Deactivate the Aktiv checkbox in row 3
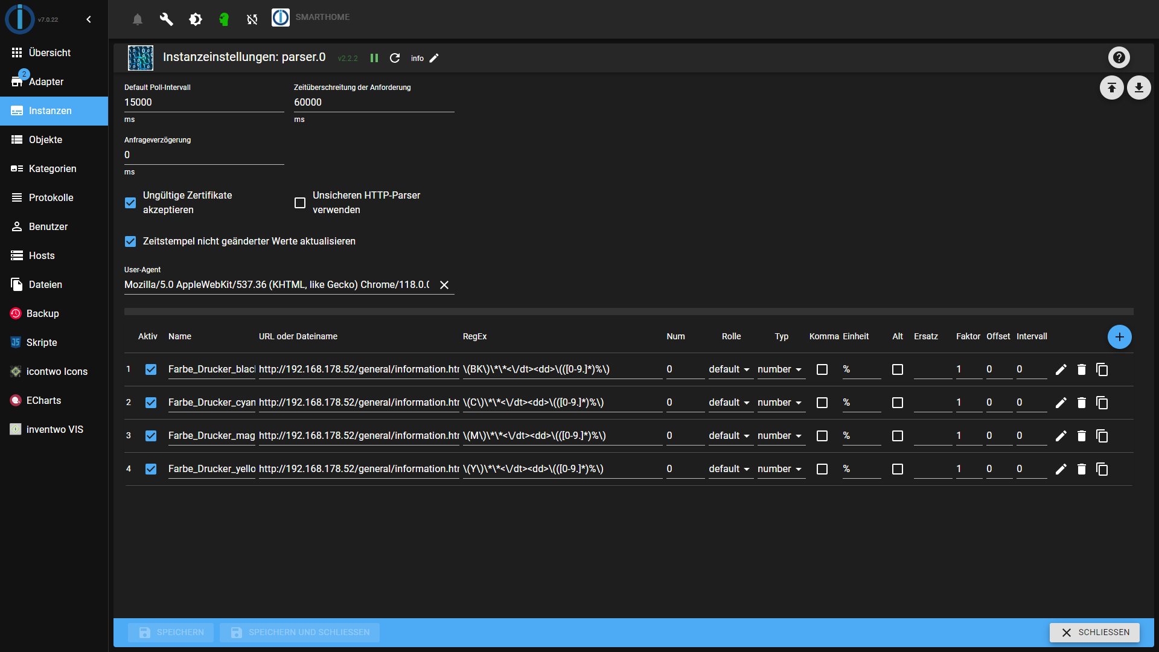1159x652 pixels. [x=151, y=436]
